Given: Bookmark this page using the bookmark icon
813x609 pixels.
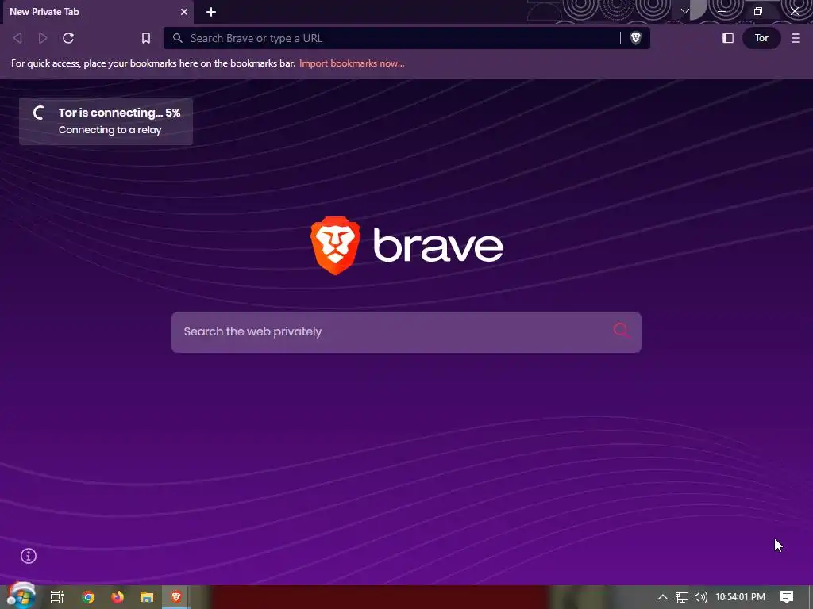Looking at the screenshot, I should pos(146,38).
